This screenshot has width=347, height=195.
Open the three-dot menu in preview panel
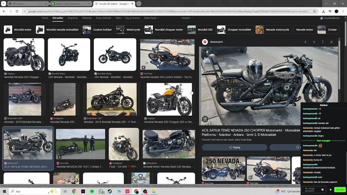323,42
